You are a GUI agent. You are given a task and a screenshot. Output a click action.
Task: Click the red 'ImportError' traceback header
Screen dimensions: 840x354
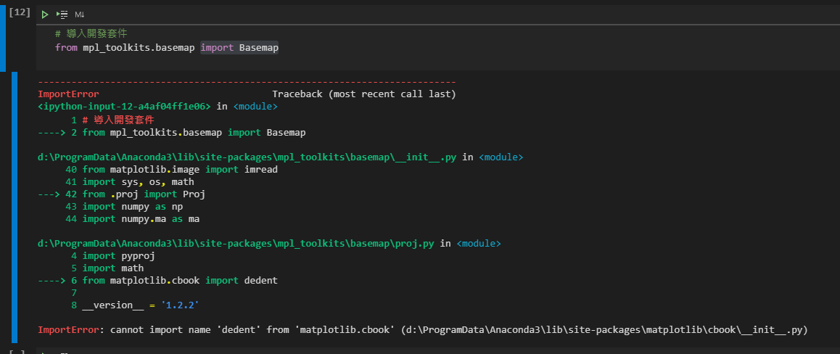tap(69, 94)
